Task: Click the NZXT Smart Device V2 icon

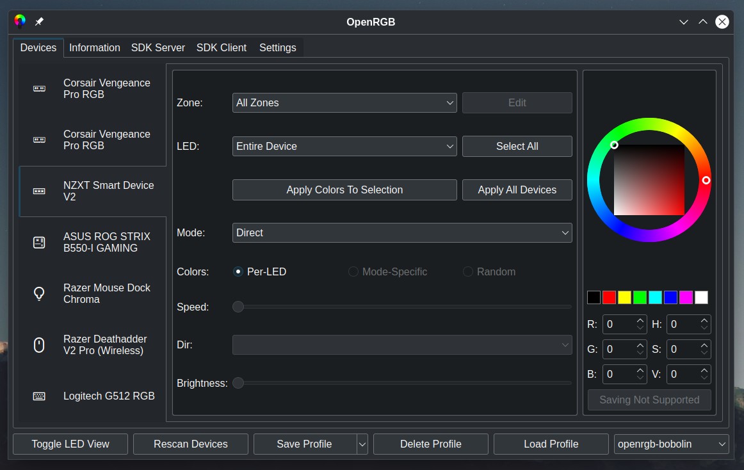Action: pos(39,191)
